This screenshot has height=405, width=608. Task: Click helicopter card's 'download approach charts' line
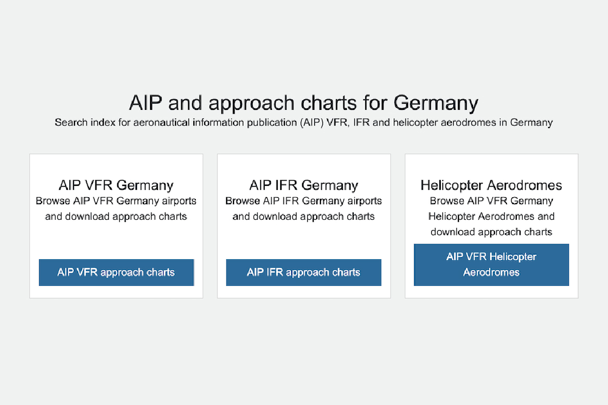tap(491, 232)
